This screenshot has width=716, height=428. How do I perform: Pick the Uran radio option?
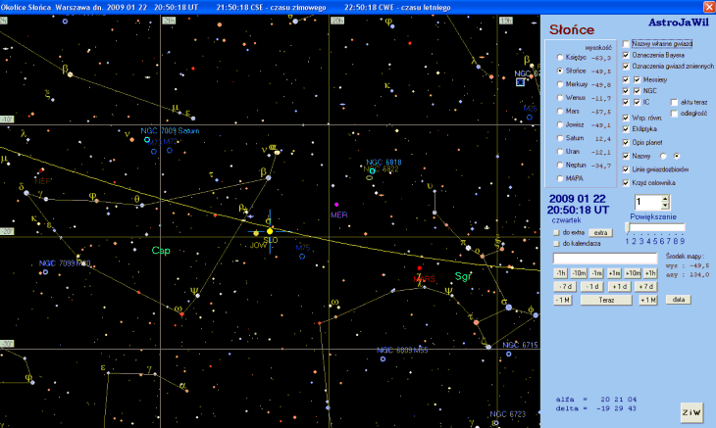pos(560,152)
